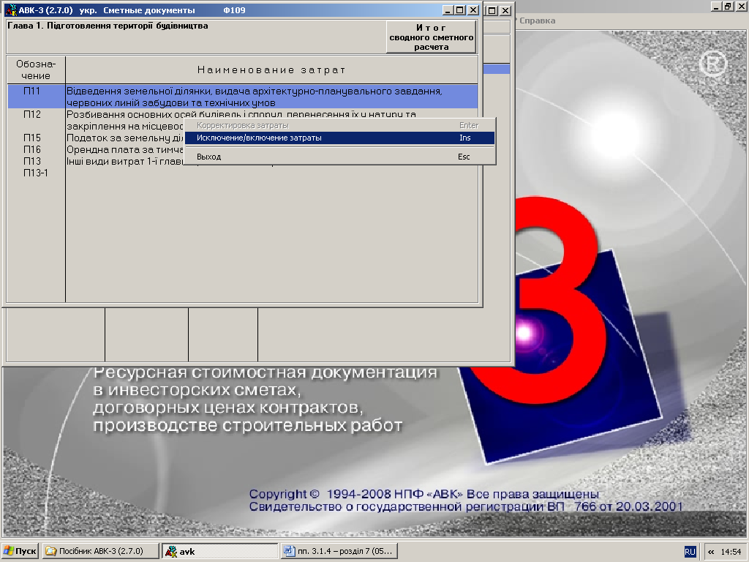This screenshot has height=562, width=749.
Task: Close the background child window behind dialog
Action: tap(505, 10)
